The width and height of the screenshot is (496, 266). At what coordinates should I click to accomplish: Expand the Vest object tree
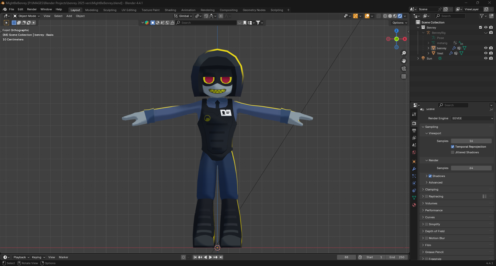[428, 53]
